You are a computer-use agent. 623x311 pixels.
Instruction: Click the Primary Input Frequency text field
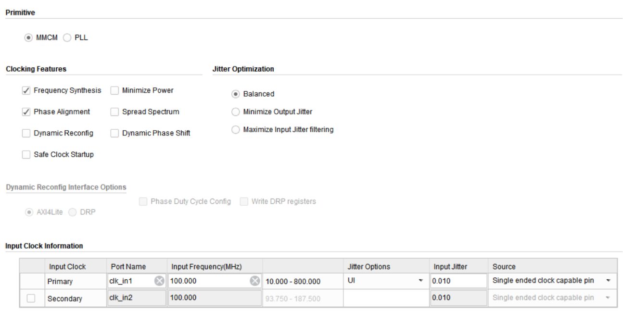coord(209,281)
